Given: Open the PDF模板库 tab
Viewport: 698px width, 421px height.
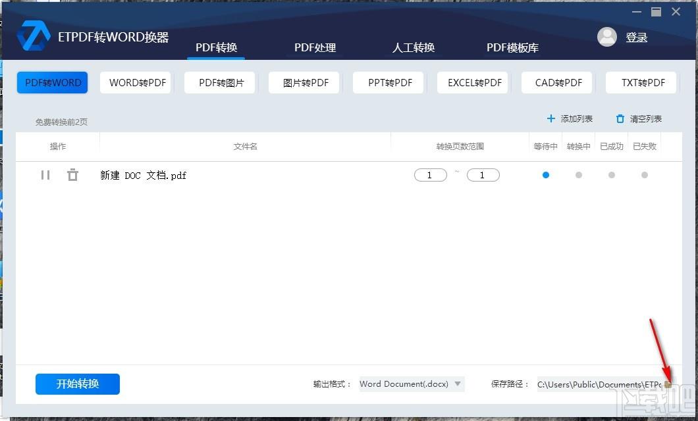Looking at the screenshot, I should [x=512, y=47].
